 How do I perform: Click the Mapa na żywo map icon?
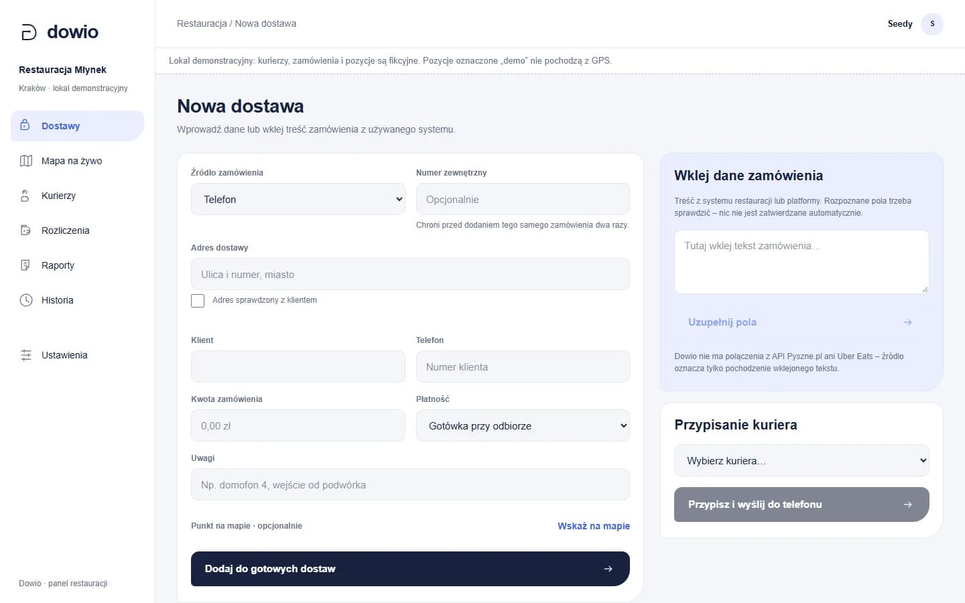26,161
